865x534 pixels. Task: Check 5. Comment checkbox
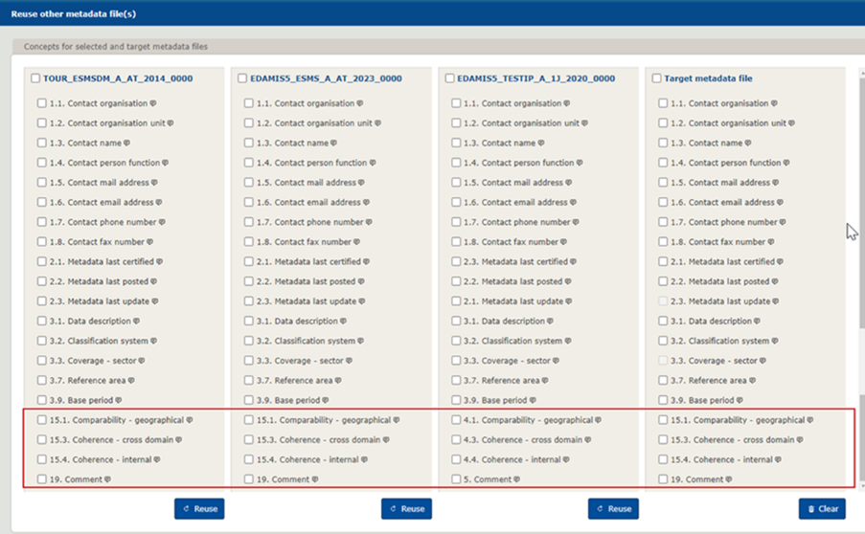point(456,479)
